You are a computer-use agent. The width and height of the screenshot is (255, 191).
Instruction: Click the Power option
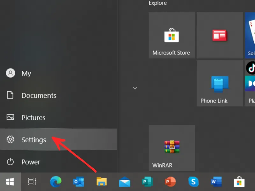tap(31, 162)
